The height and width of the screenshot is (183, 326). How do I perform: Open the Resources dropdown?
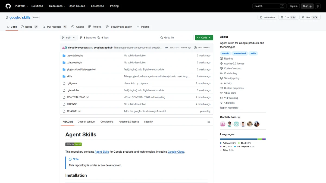pyautogui.click(x=57, y=6)
